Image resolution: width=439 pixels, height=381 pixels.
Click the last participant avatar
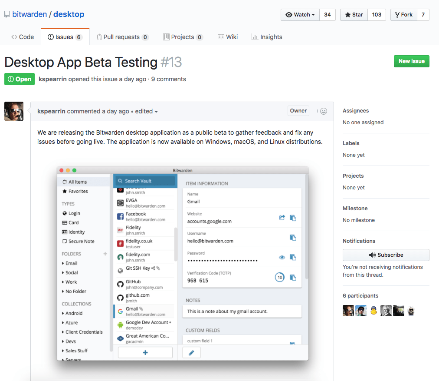pos(411,310)
